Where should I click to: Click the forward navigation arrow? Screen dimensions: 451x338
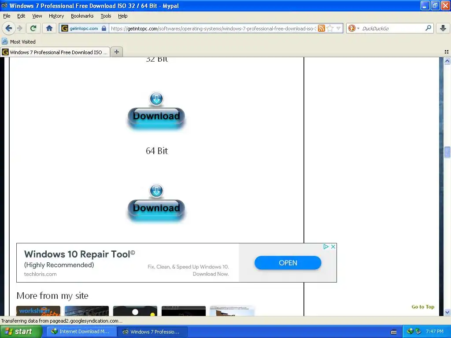click(x=20, y=28)
